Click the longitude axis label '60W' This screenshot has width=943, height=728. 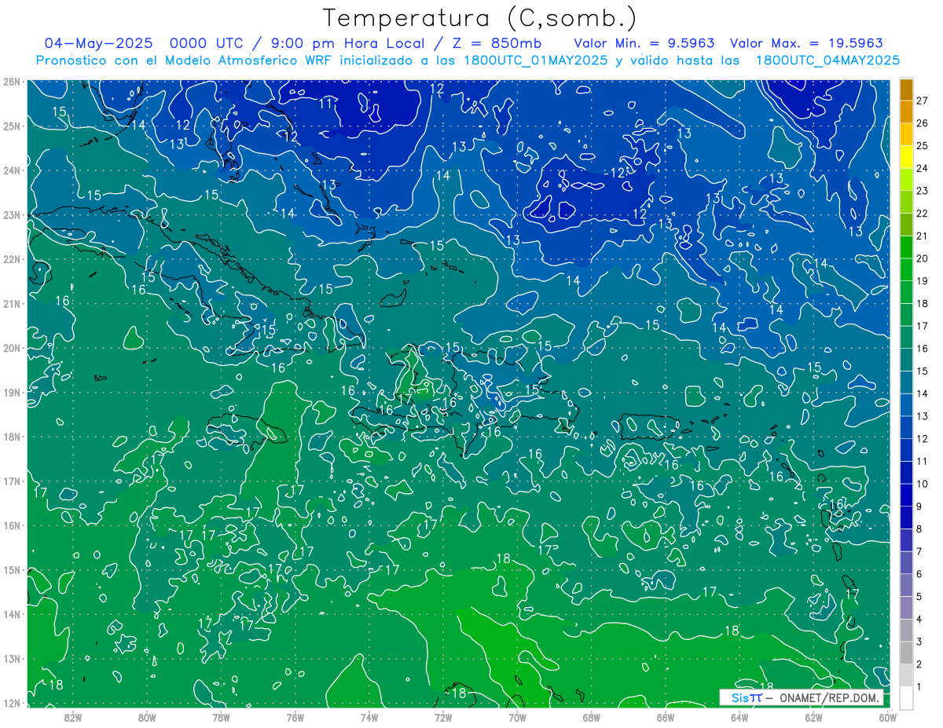tap(887, 716)
